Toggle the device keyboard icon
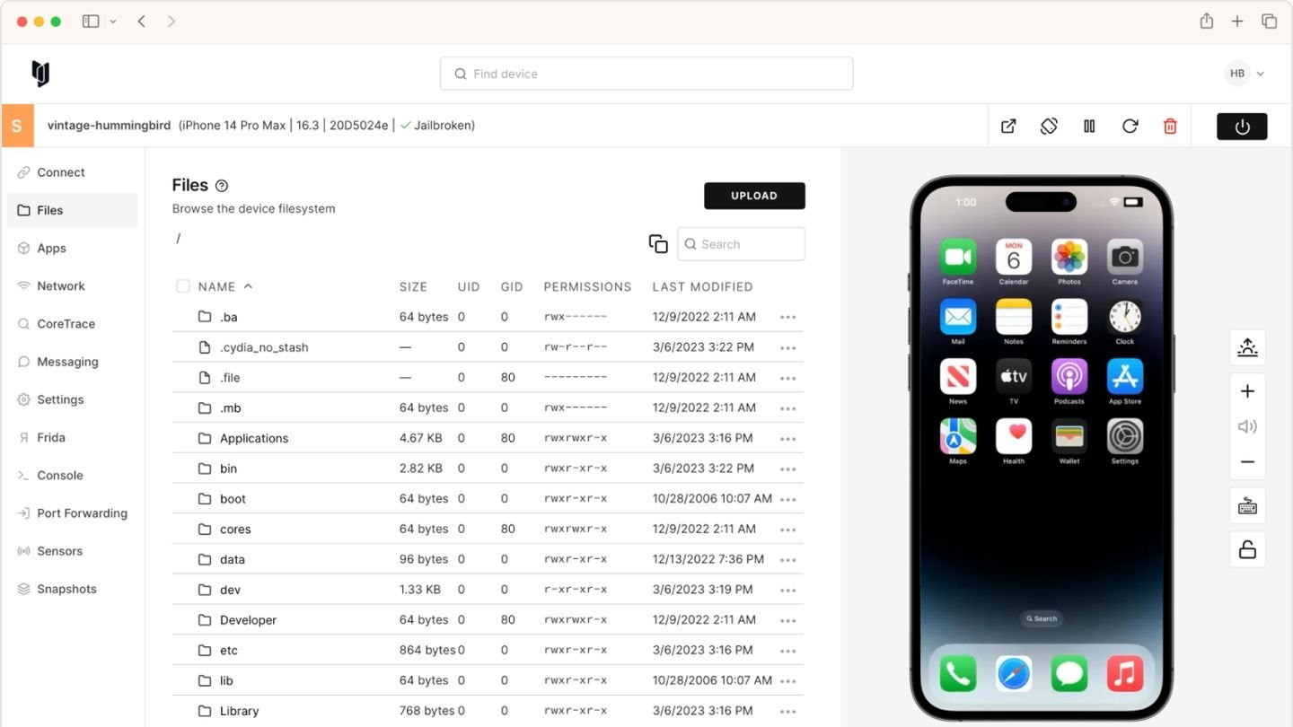 tap(1247, 506)
